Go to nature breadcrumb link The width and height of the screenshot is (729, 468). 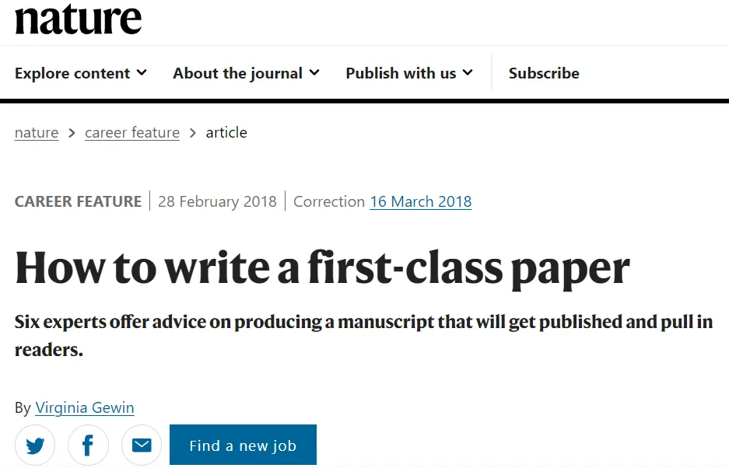click(37, 133)
